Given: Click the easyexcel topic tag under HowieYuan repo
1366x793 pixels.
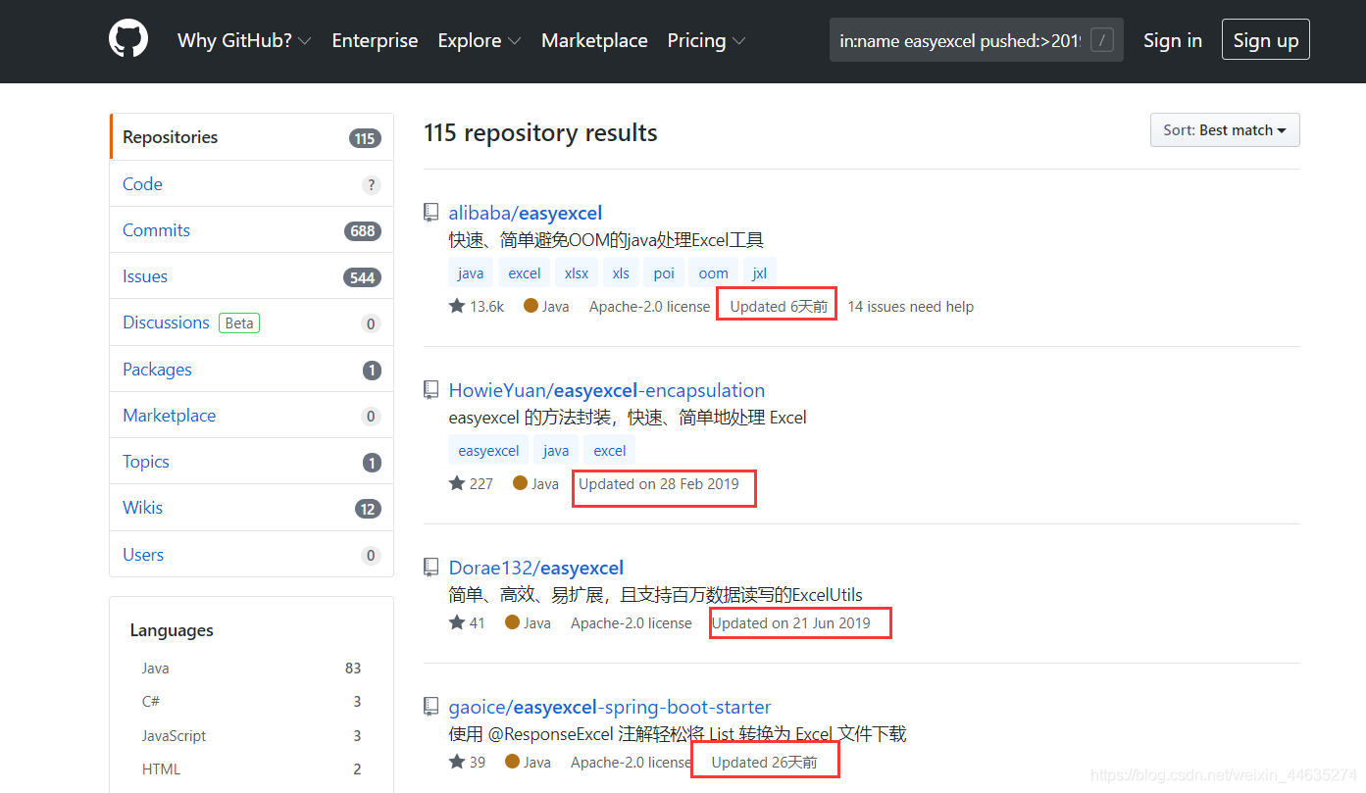Looking at the screenshot, I should tap(488, 451).
